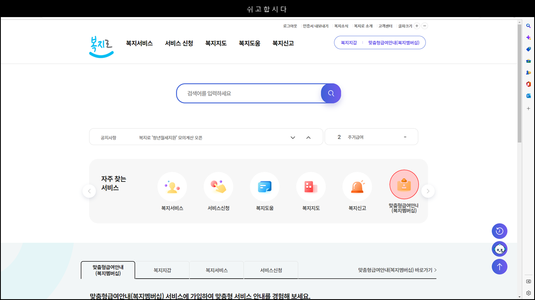
Task: Increase font size with plus button
Action: (x=417, y=26)
